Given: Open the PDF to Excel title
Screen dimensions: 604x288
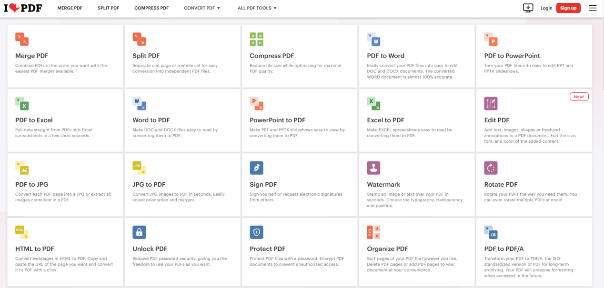Looking at the screenshot, I should tap(34, 120).
